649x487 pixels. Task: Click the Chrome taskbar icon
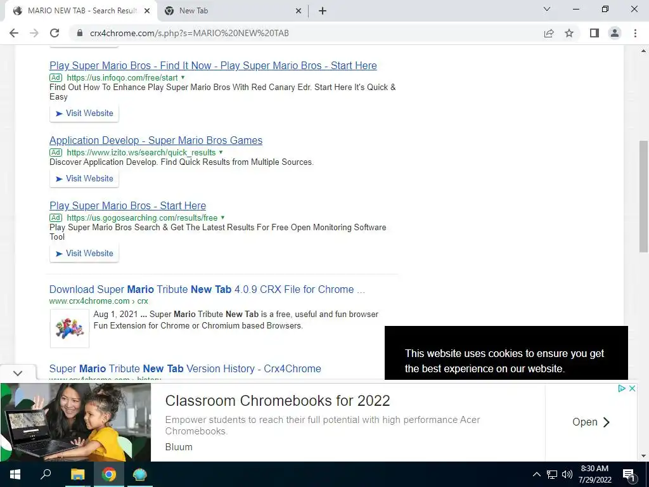pyautogui.click(x=108, y=474)
